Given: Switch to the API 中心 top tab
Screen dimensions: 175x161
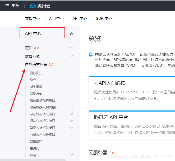Looking at the screenshot, I should pos(80,18).
